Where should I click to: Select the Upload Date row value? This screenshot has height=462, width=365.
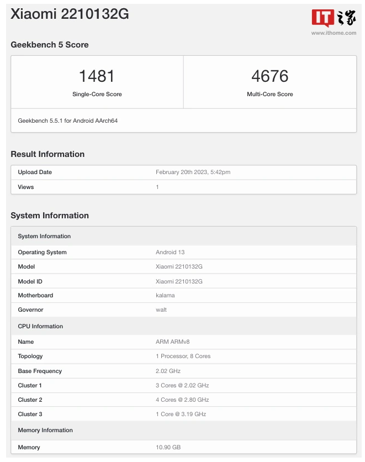(x=193, y=172)
